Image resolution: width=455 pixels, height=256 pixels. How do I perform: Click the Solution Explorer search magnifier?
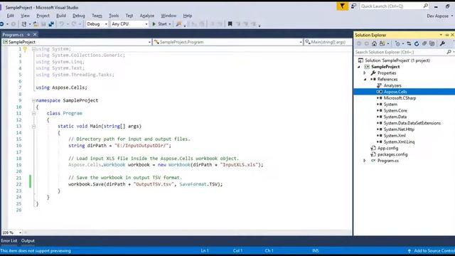click(449, 52)
